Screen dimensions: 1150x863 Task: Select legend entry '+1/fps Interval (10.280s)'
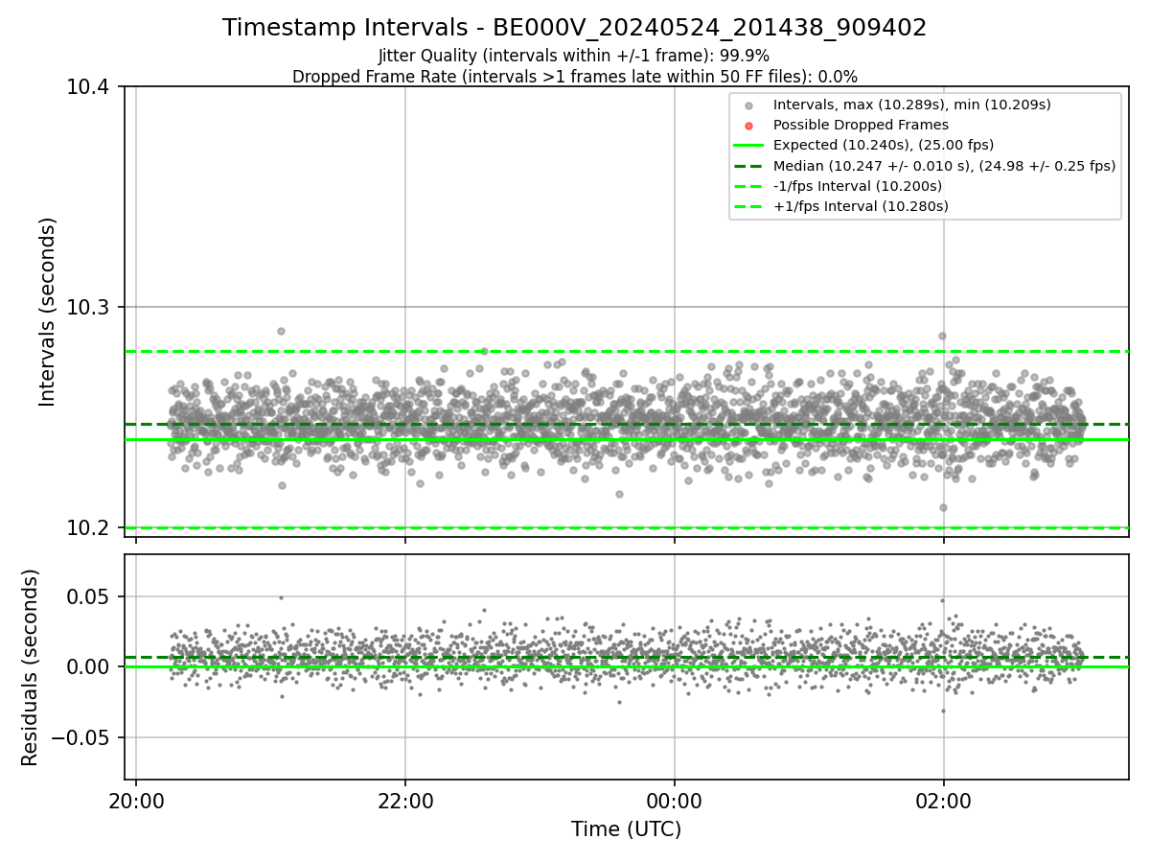[861, 206]
